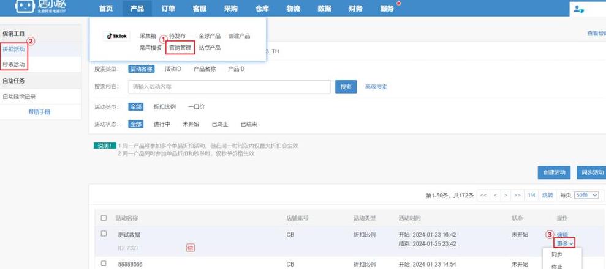This screenshot has width=606, height=269.
Task: Open the 财务 navigation menu
Action: tap(355, 9)
